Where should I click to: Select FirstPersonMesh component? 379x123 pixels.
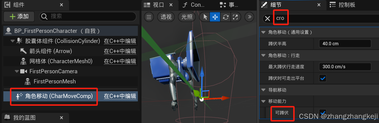click(x=54, y=81)
